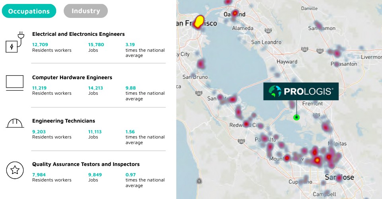
Task: Switch to the Occupations tab
Action: tap(29, 11)
